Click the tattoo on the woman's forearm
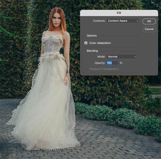Viewport: 161px width, 159px height. [67, 72]
